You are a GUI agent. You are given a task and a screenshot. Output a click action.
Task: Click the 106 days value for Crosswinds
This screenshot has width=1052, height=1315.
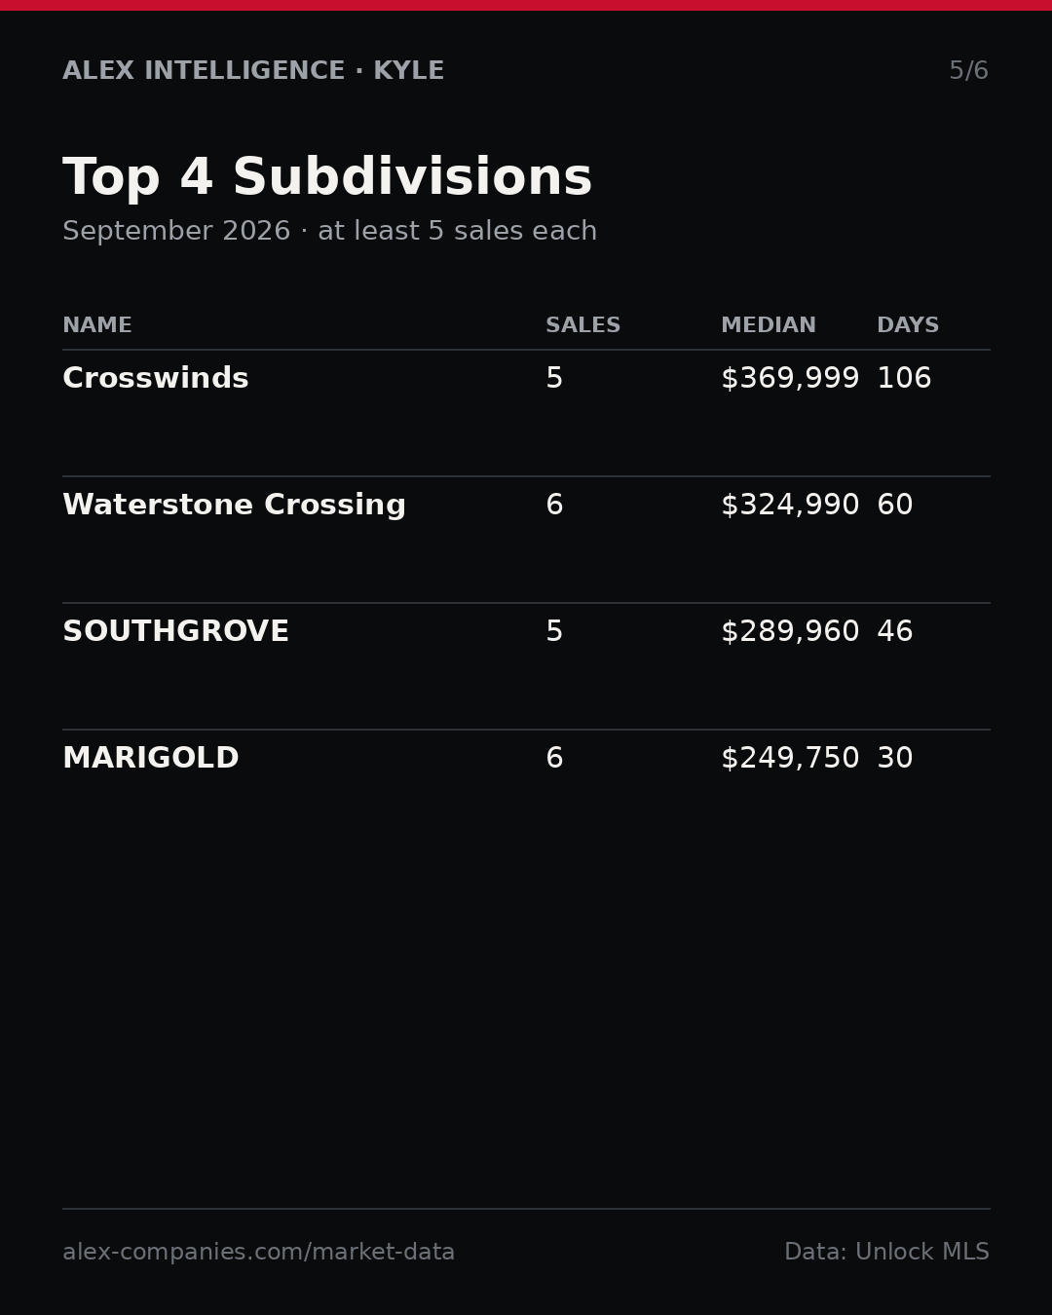[x=904, y=379]
